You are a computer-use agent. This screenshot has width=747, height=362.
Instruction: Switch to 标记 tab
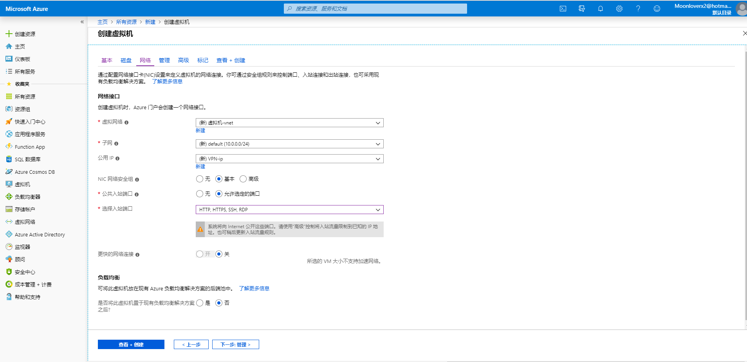(203, 60)
